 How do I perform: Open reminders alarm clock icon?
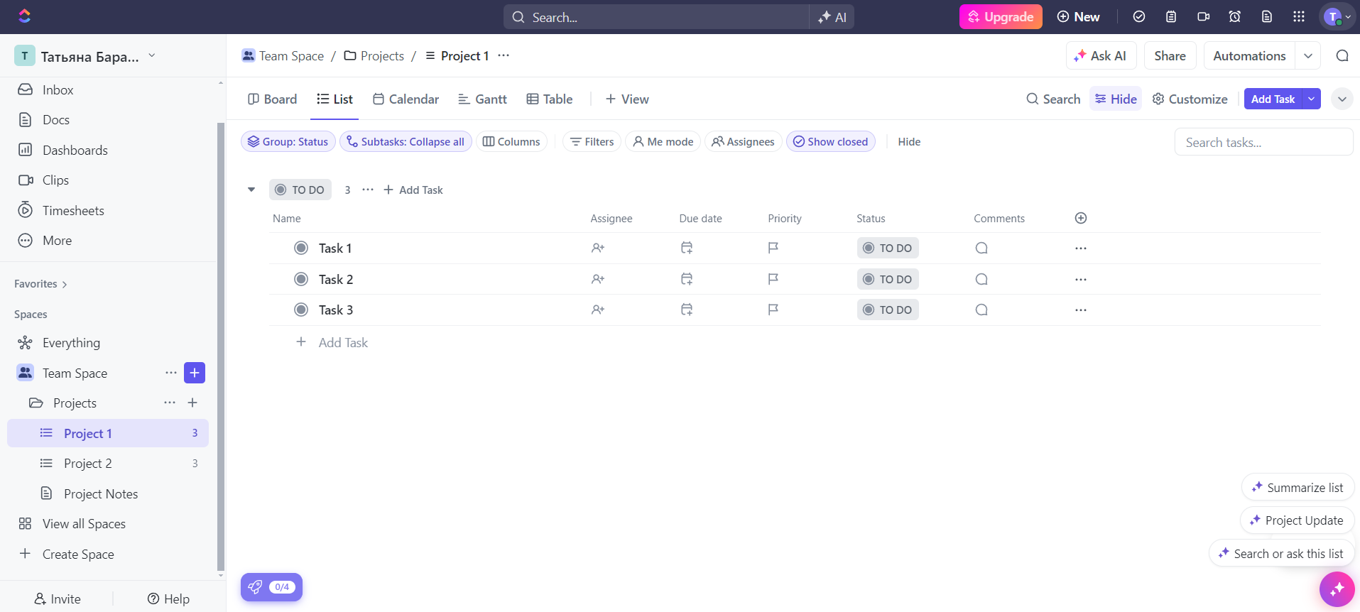[x=1235, y=16]
